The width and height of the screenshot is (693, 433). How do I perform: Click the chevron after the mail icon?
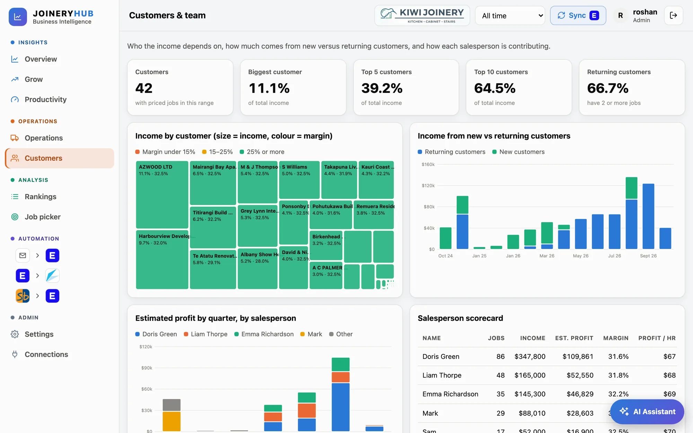point(37,256)
